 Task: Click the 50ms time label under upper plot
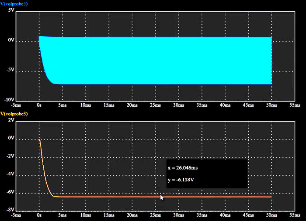(271, 105)
